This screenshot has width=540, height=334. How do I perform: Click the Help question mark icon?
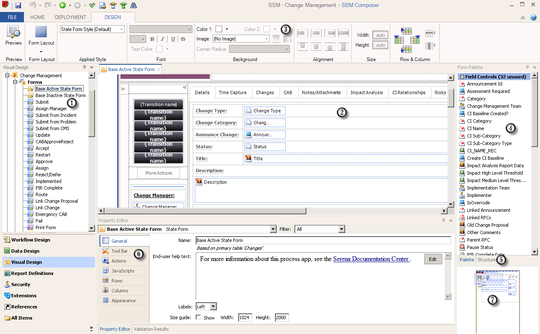(x=533, y=17)
